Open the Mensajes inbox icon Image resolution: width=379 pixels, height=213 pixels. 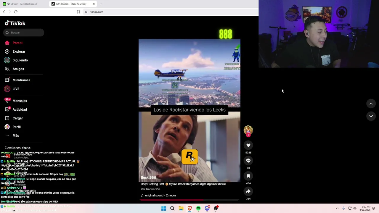pyautogui.click(x=7, y=101)
